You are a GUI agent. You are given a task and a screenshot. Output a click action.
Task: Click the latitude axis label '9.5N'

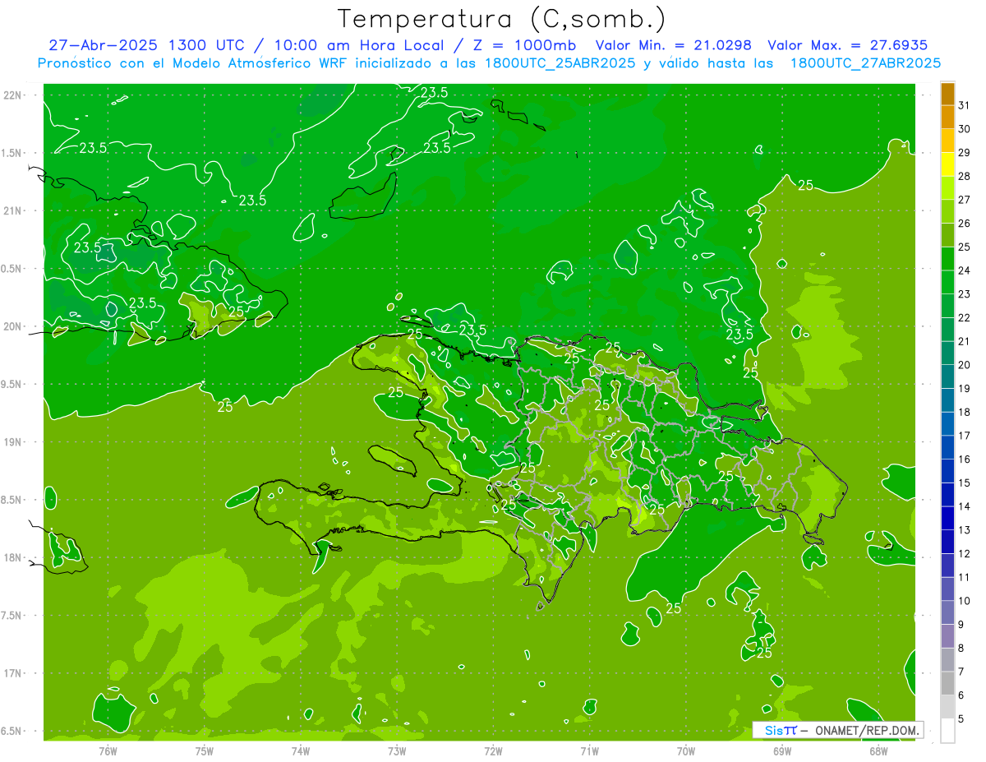(x=12, y=385)
